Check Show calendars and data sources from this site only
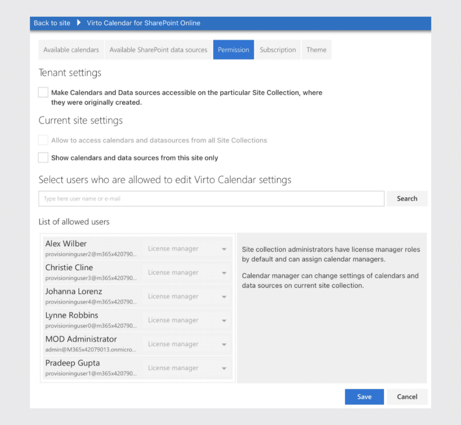Image resolution: width=461 pixels, height=425 pixels. pos(43,157)
